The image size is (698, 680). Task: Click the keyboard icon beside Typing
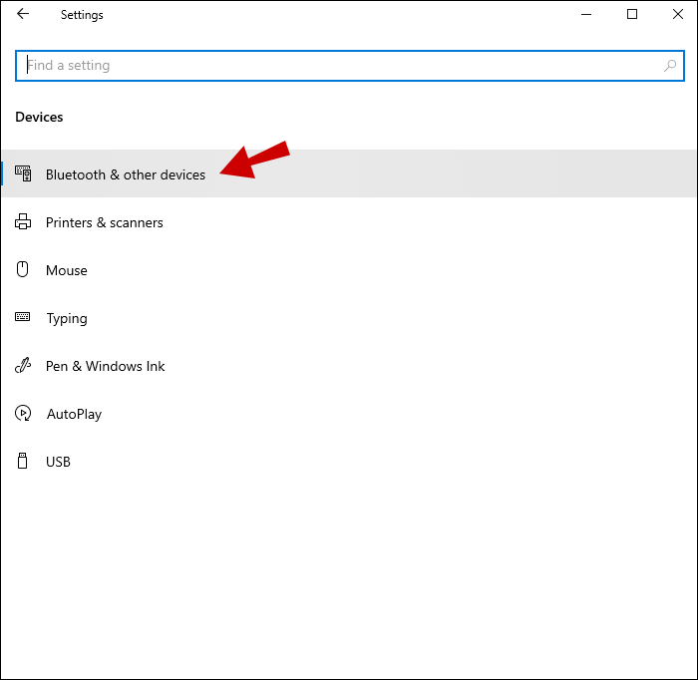(22, 317)
